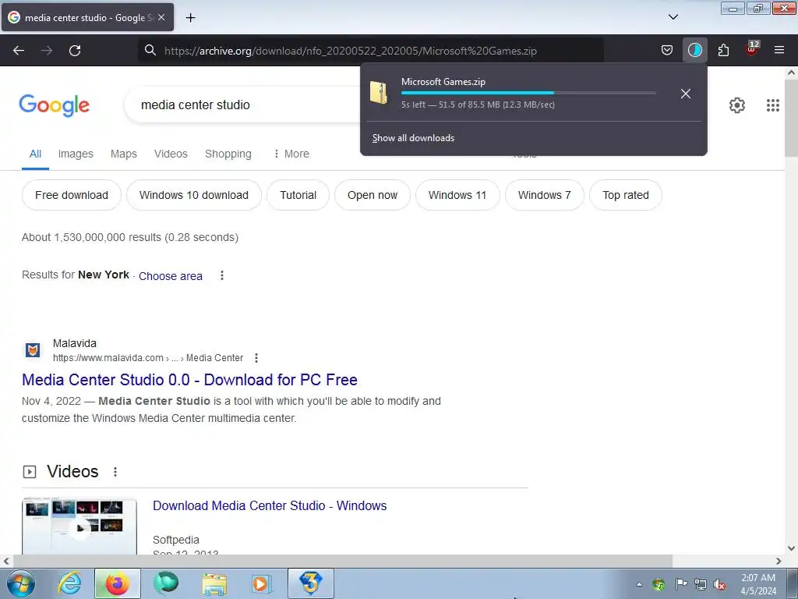Open Windows Media Player from the taskbar
798x599 pixels.
pos(262,583)
